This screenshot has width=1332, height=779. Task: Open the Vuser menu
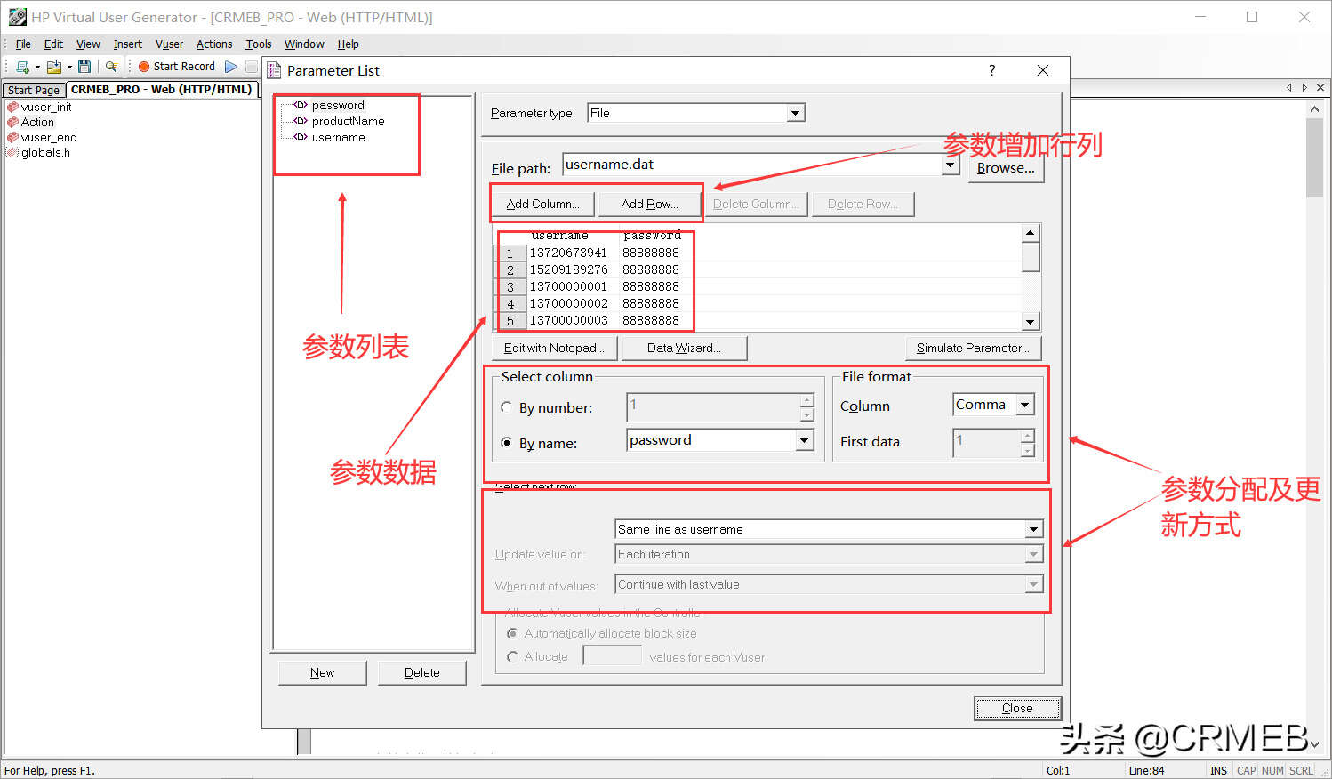coord(169,44)
